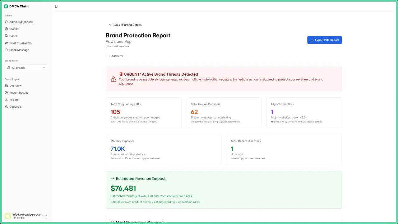The height and width of the screenshot is (224, 398).
Task: Click the Add filter button
Action: pyautogui.click(x=116, y=56)
